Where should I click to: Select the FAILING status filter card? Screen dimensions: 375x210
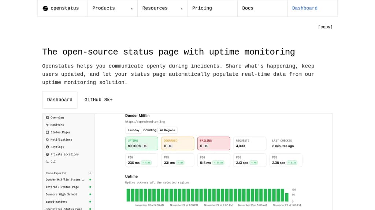214,143
